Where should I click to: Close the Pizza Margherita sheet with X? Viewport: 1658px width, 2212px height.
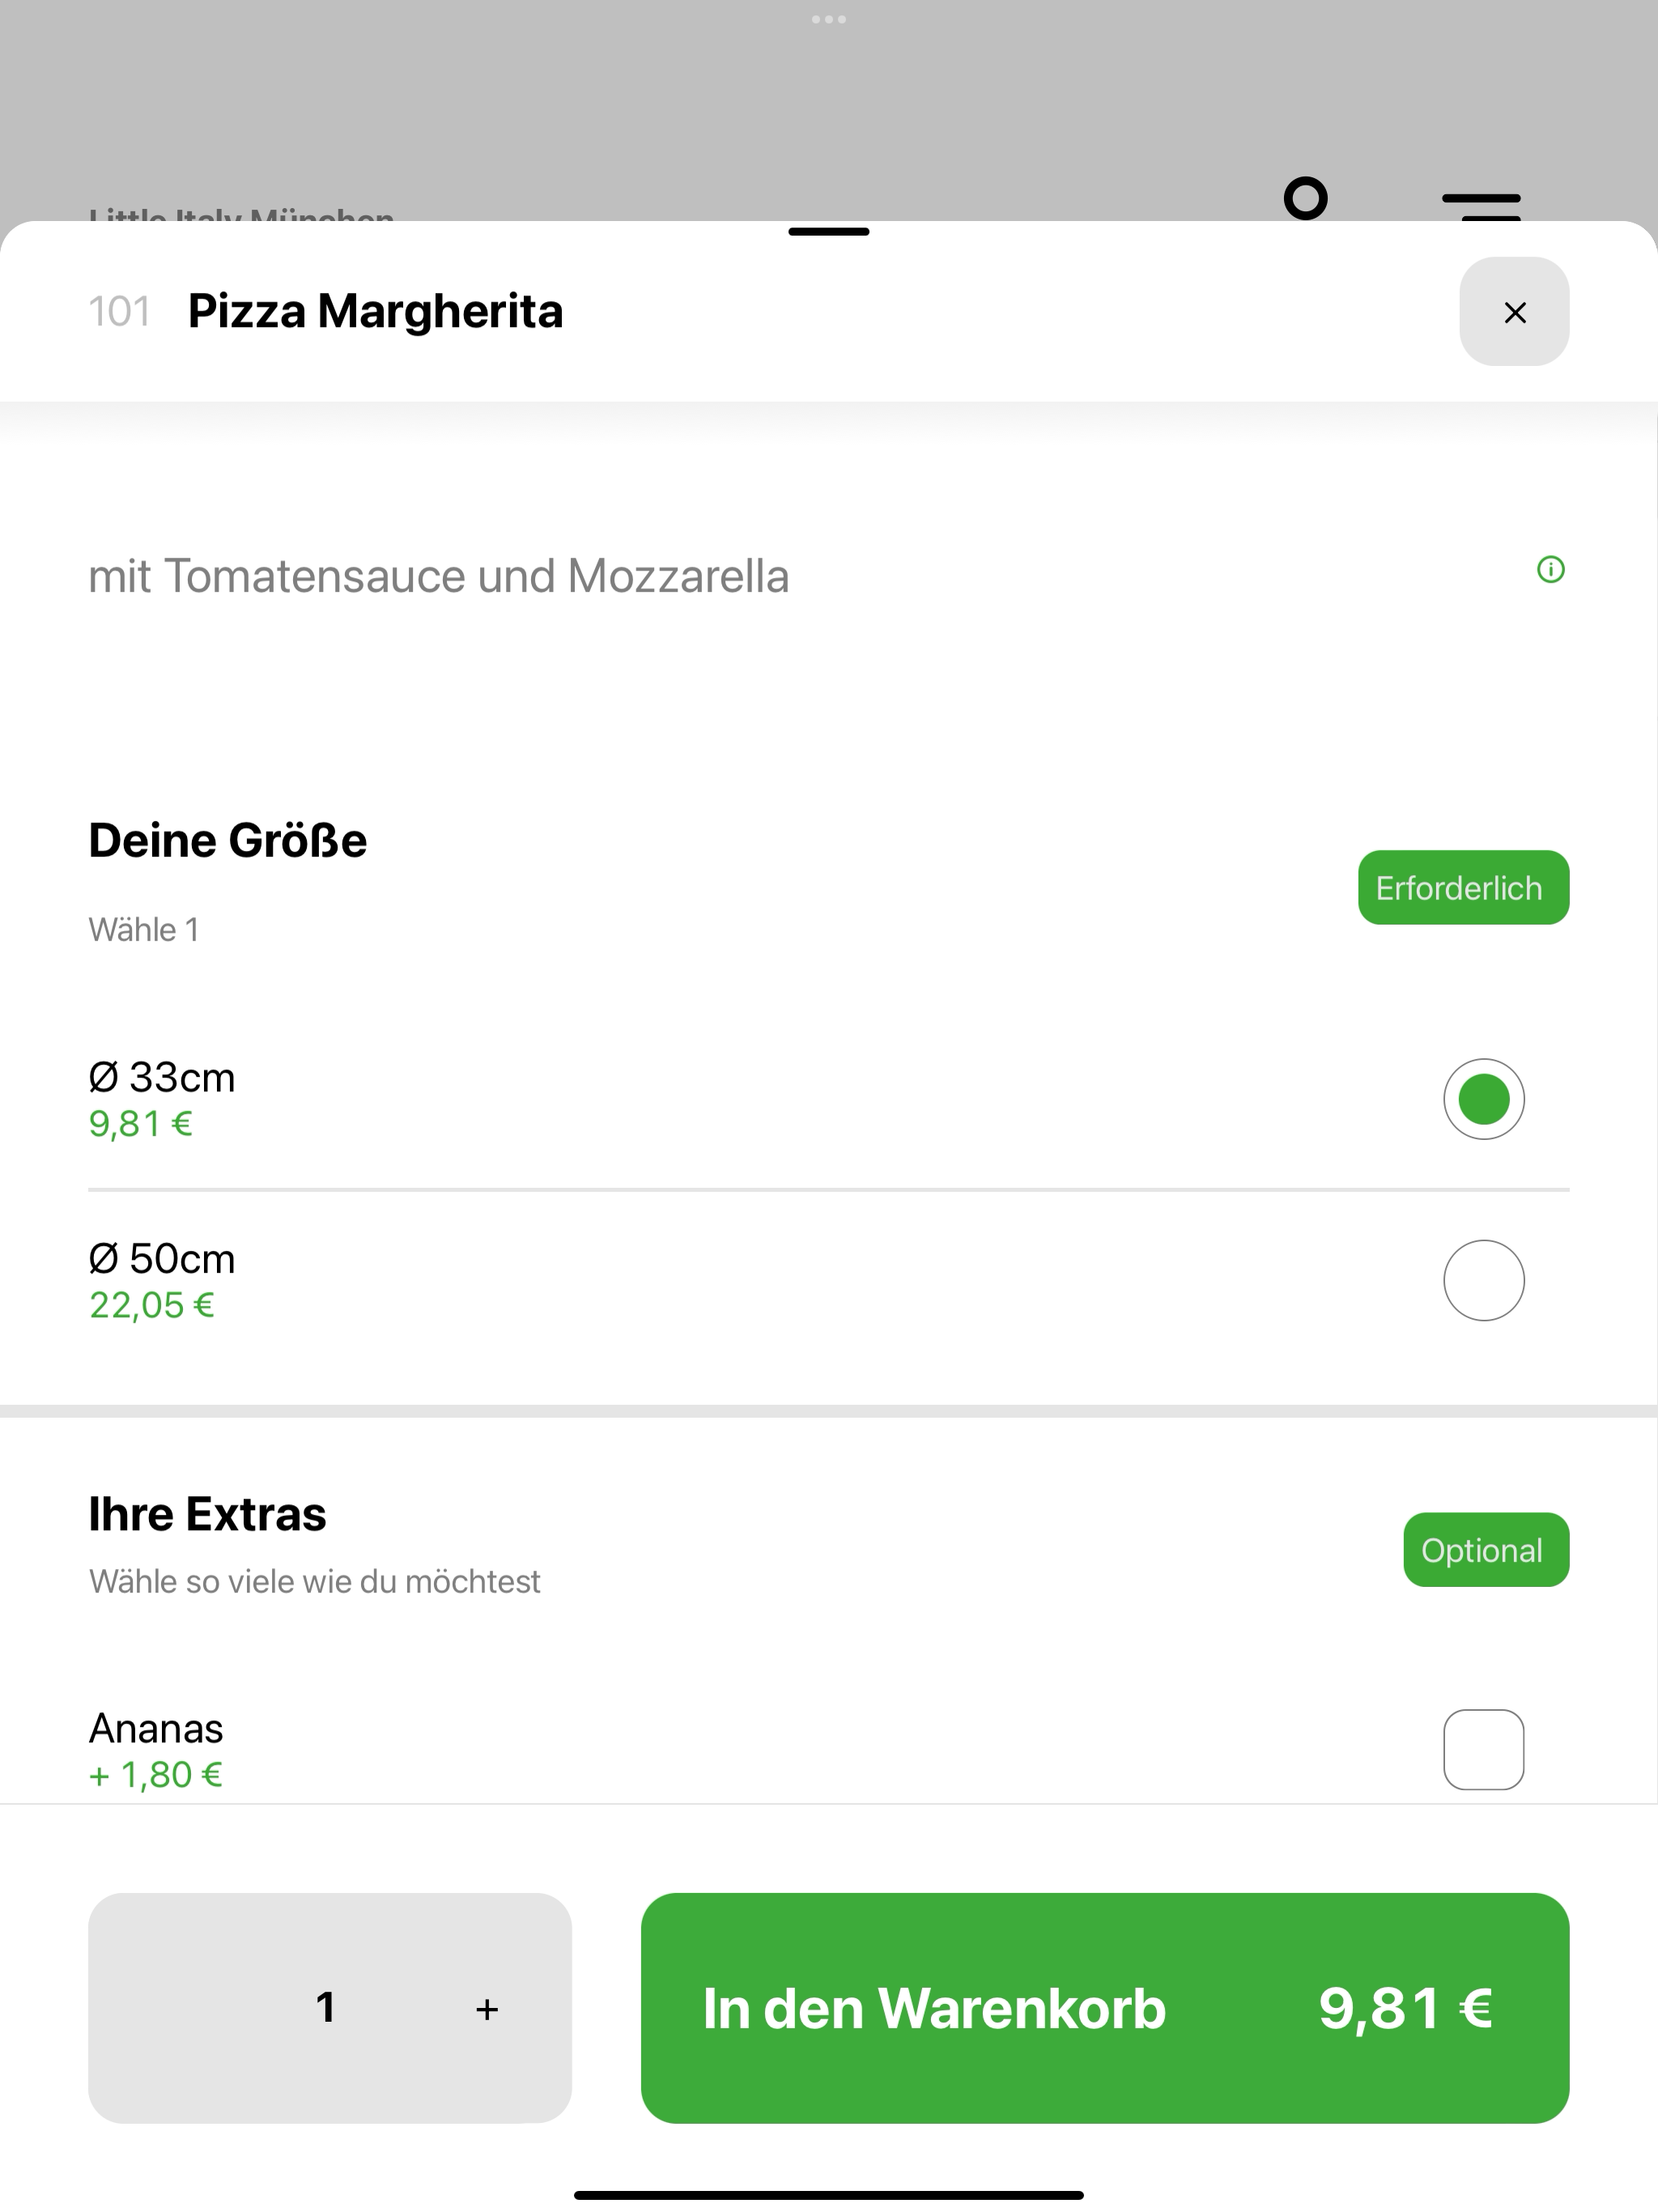1514,312
